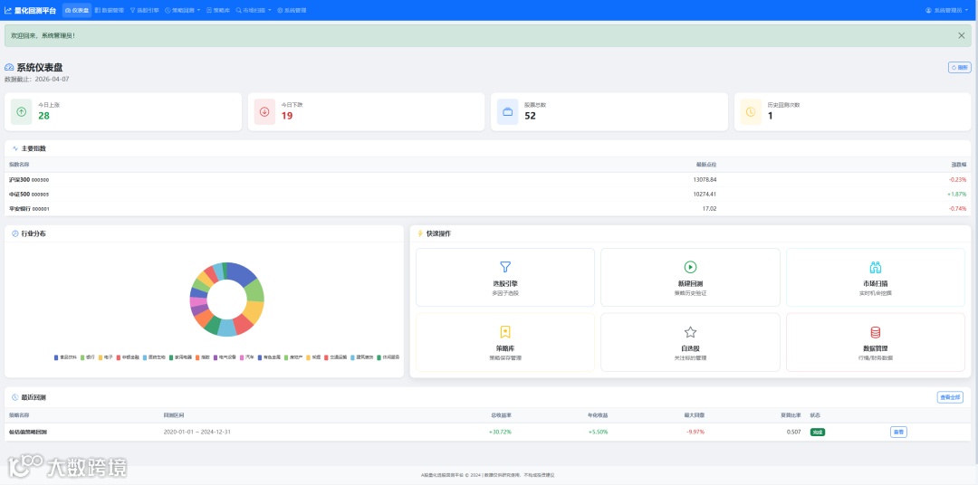The width and height of the screenshot is (978, 485).
Task: Toggle 家用电器 legend item
Action: (180, 357)
